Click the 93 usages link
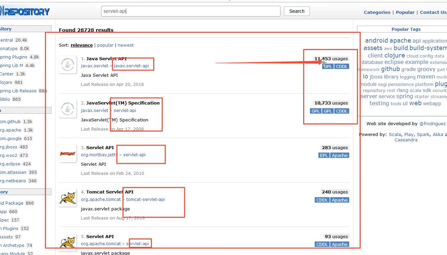 coord(336,236)
